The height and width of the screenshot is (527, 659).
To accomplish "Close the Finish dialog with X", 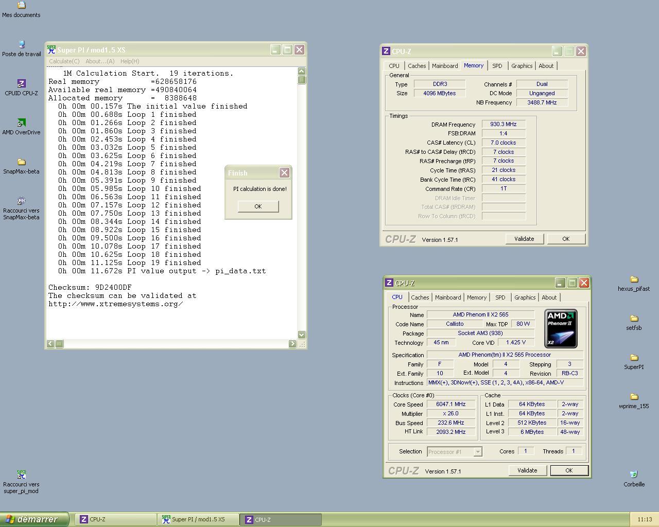I will [284, 173].
